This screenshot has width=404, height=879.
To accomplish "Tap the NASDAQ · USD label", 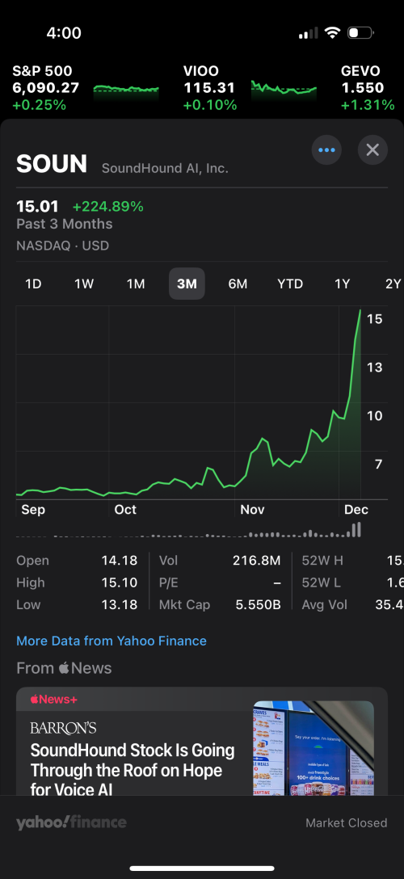I will (x=63, y=246).
